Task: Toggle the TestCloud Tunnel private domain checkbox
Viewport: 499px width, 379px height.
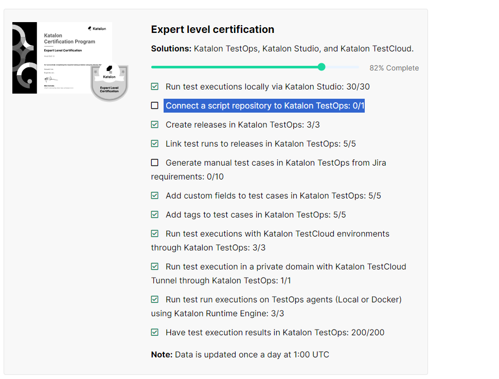Action: 155,266
